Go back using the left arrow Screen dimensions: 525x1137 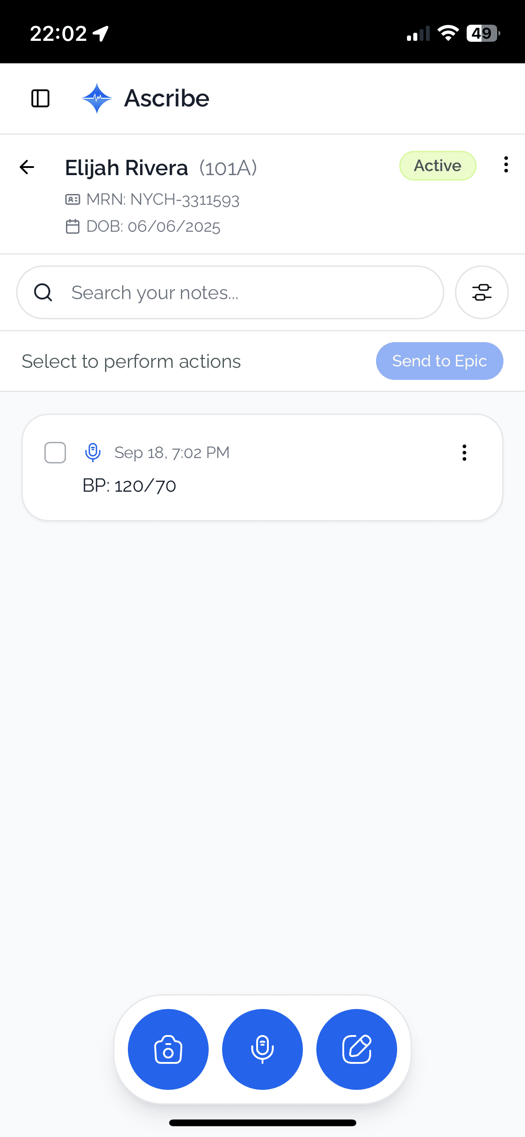pyautogui.click(x=27, y=167)
